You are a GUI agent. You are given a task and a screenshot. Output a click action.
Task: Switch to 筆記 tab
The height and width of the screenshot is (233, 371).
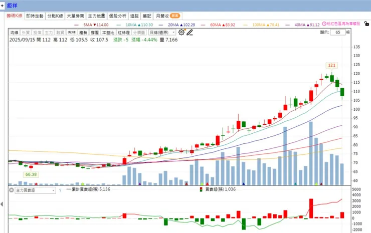(x=147, y=16)
